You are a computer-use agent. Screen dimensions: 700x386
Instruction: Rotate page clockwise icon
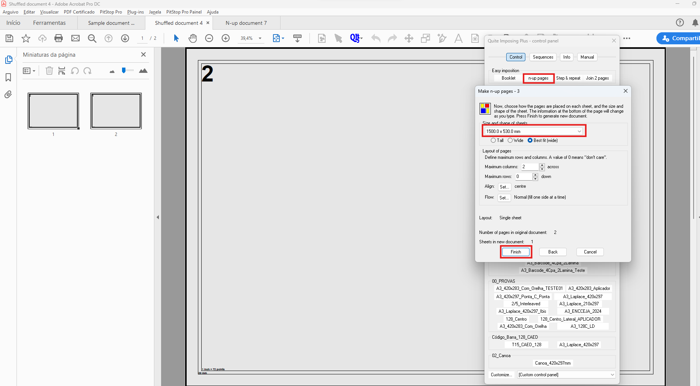coord(87,71)
